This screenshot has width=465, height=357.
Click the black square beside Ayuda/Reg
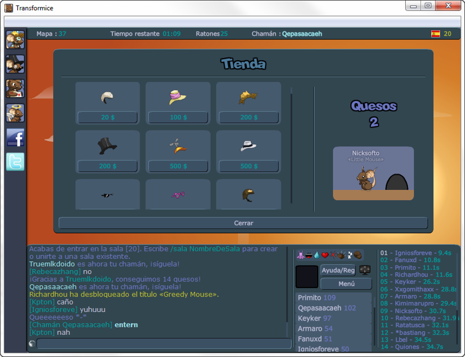307,277
